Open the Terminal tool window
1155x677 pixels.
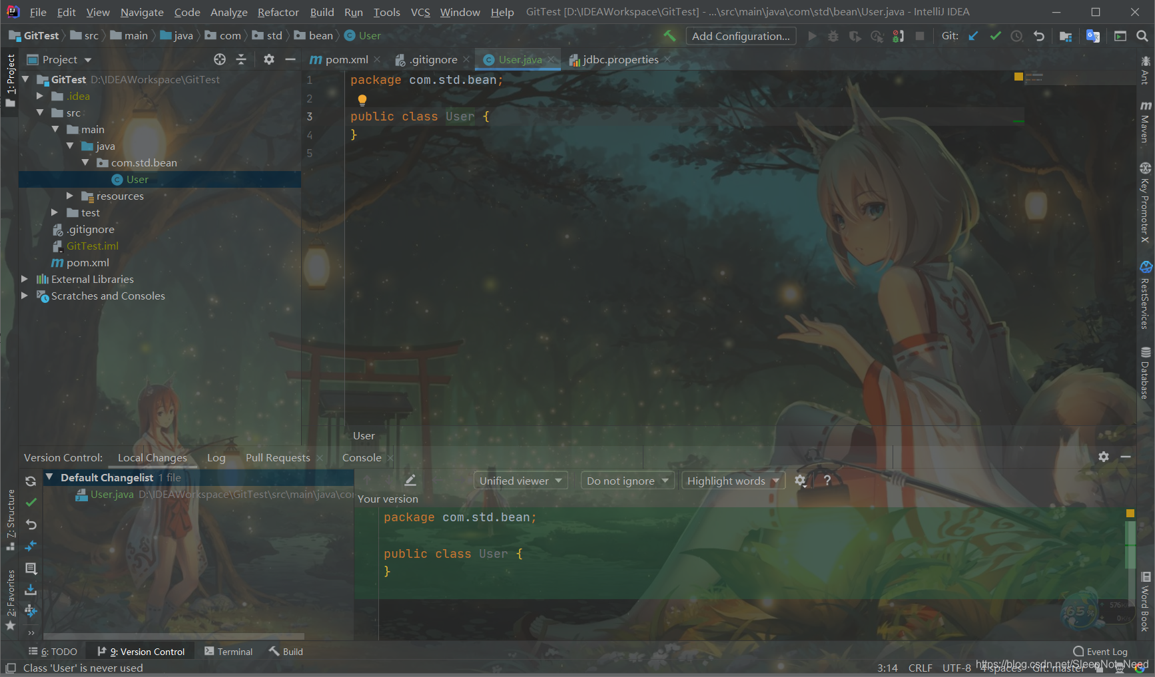pyautogui.click(x=228, y=652)
